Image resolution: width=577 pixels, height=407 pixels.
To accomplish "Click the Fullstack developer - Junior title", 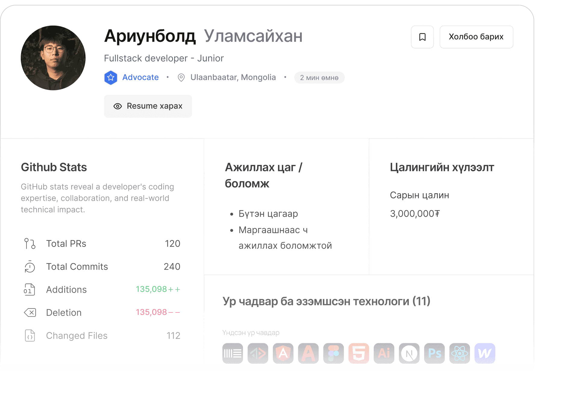I will click(x=164, y=58).
